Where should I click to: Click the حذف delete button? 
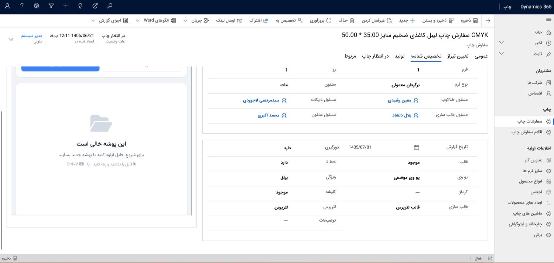(x=347, y=20)
